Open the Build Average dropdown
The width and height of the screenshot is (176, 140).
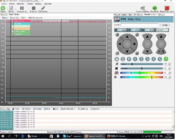click(x=36, y=17)
